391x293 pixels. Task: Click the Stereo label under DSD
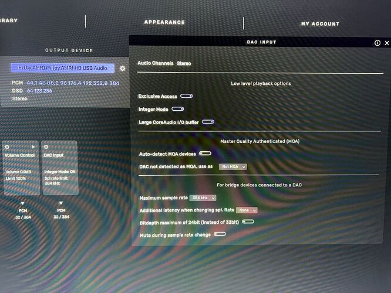pos(20,98)
